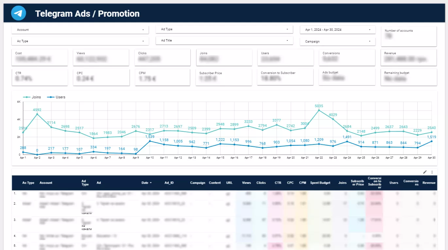Expand the Ad Title filter dropdown
Image resolution: width=448 pixels, height=250 pixels.
(224, 41)
